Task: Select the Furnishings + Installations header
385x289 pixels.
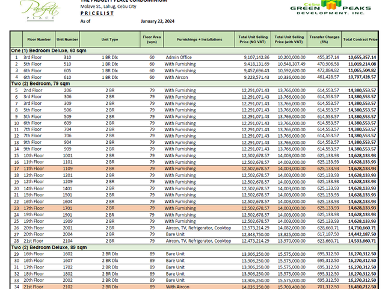Action: tap(199, 39)
